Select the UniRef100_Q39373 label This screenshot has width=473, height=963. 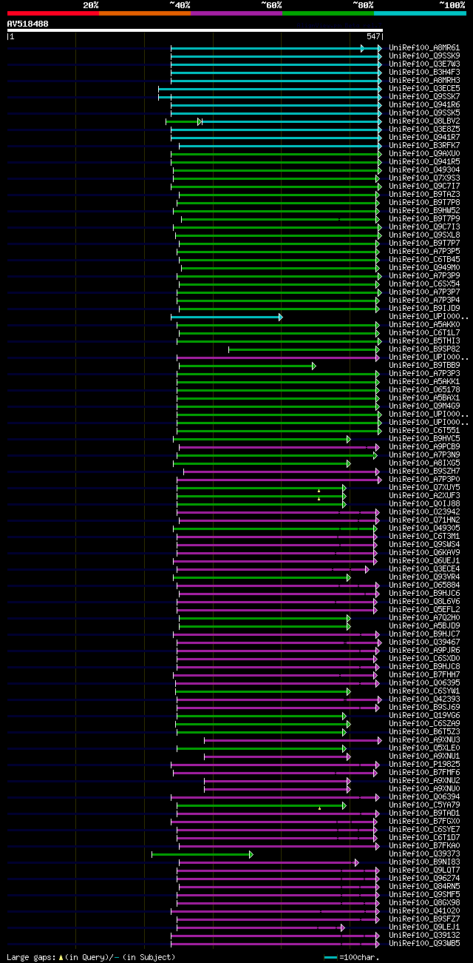click(425, 854)
